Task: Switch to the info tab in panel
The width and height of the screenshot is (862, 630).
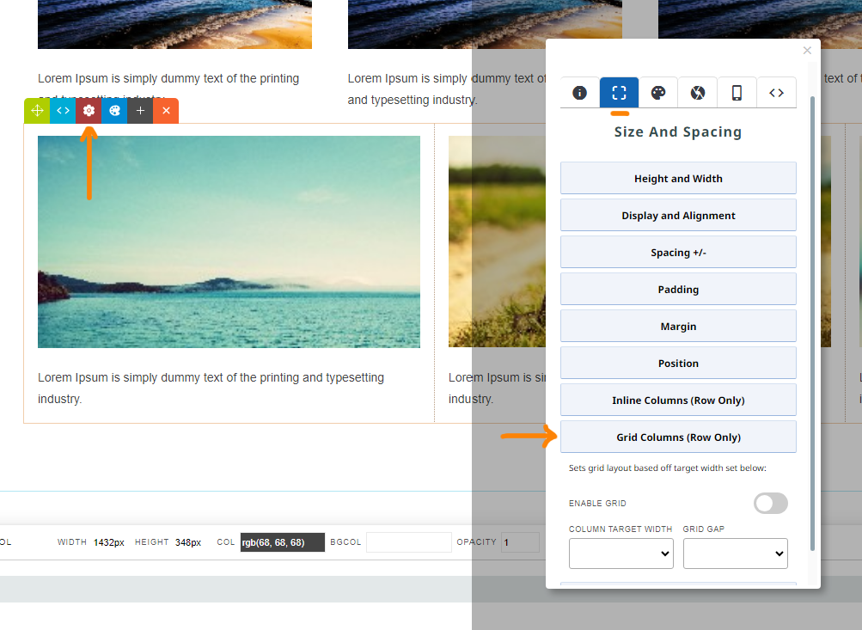Action: [579, 93]
